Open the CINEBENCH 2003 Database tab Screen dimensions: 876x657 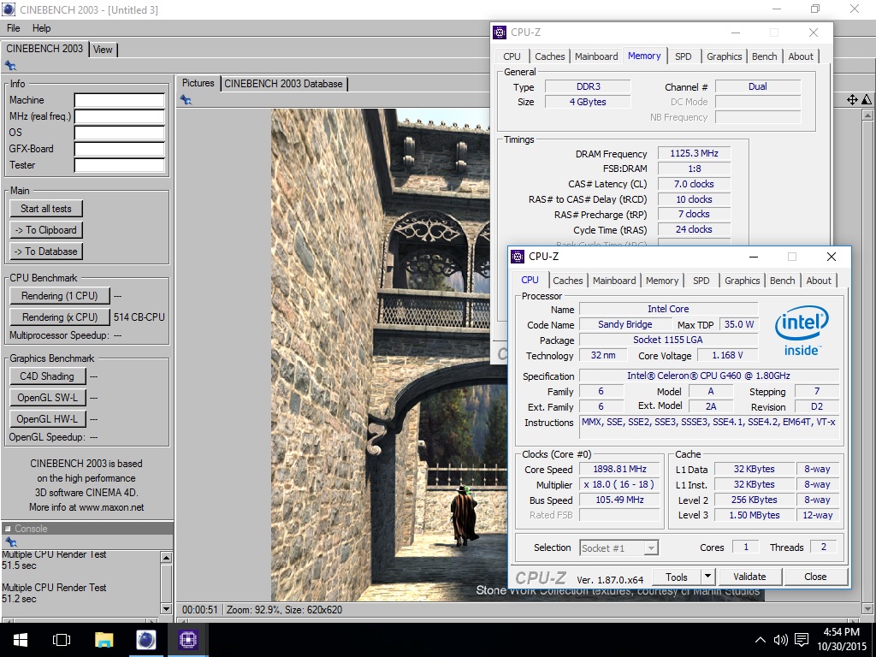284,84
